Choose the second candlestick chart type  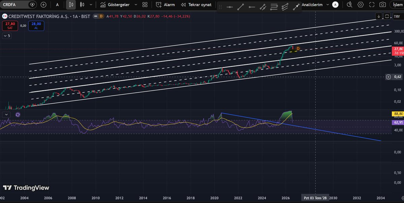coord(82,5)
